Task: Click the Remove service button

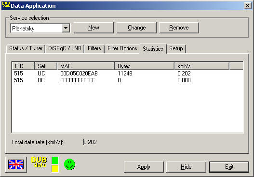Action: 179,28
